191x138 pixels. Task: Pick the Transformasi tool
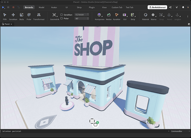[39, 15]
